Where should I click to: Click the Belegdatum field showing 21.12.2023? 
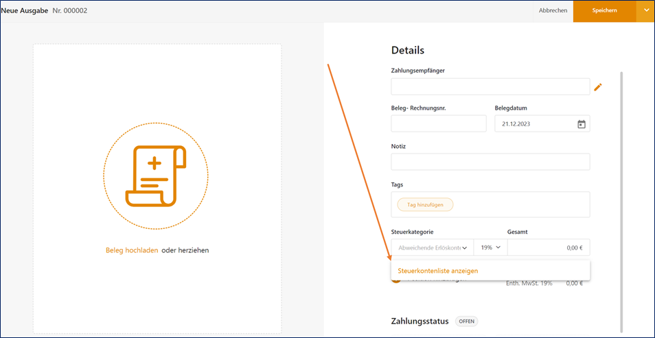coord(542,123)
